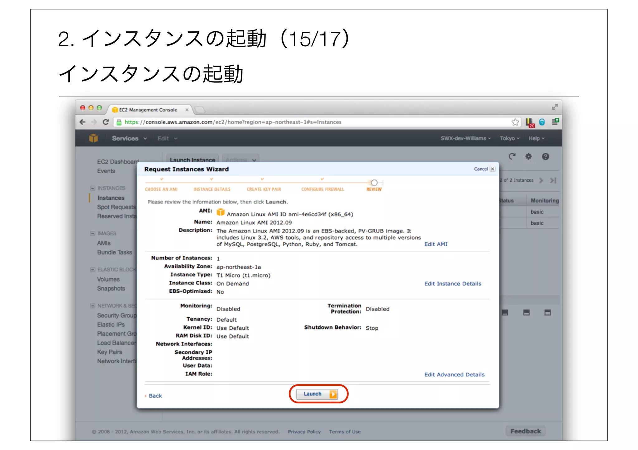Click the console refresh icon
This screenshot has height=450, width=638.
[512, 156]
